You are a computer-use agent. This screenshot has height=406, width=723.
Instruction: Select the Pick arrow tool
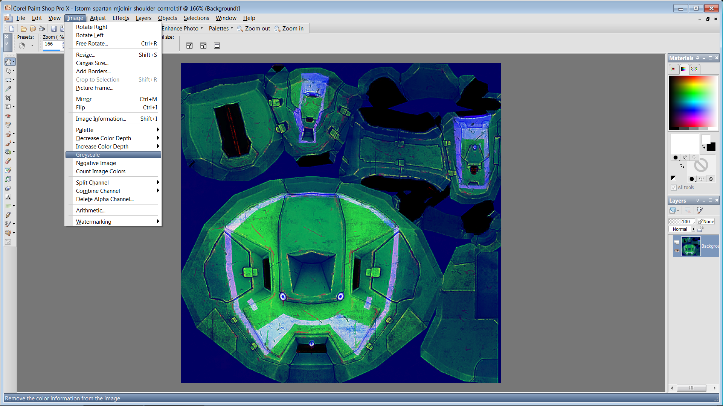tap(8, 71)
